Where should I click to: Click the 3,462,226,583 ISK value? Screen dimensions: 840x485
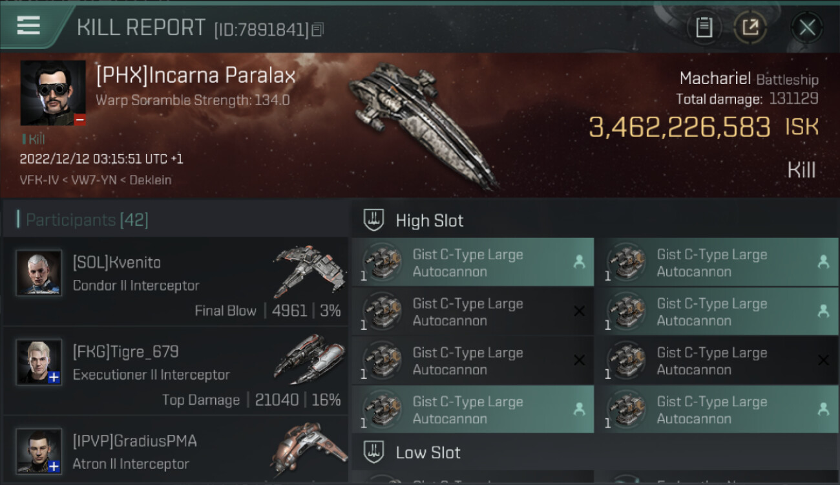(x=679, y=127)
